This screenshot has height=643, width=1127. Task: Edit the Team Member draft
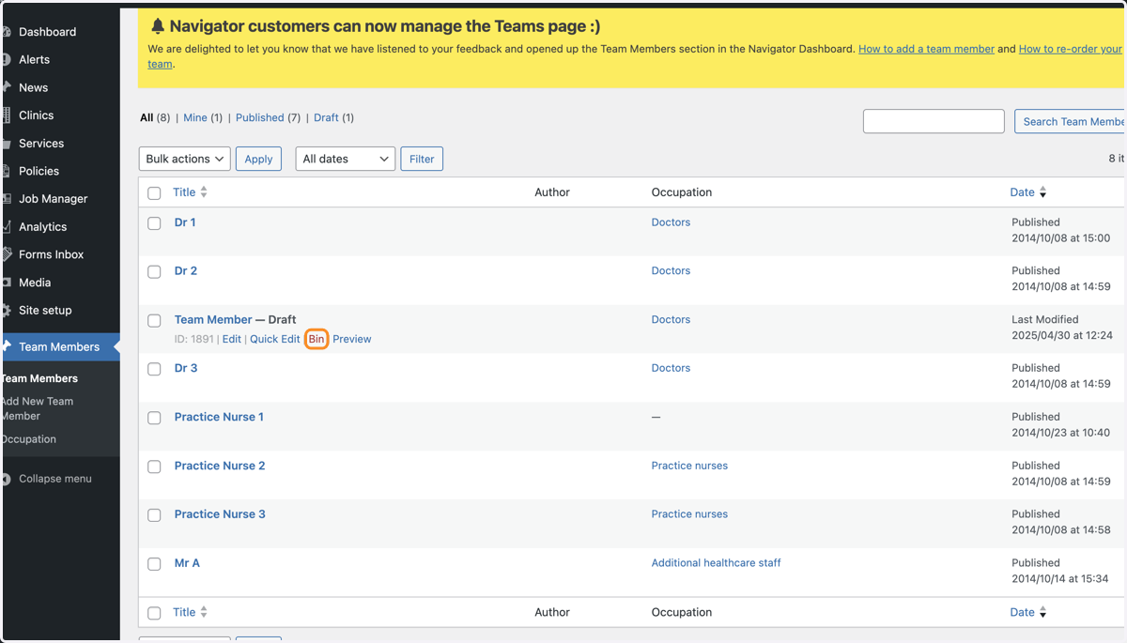[232, 339]
